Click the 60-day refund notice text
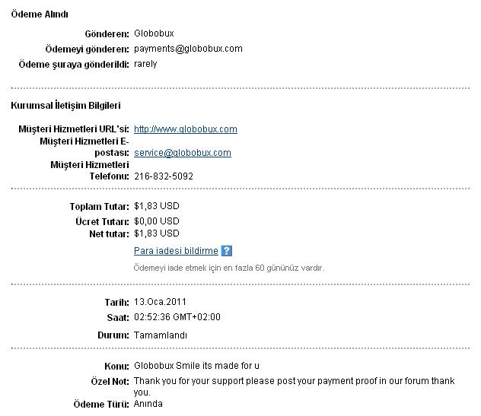The height and width of the screenshot is (416, 481). click(x=229, y=268)
